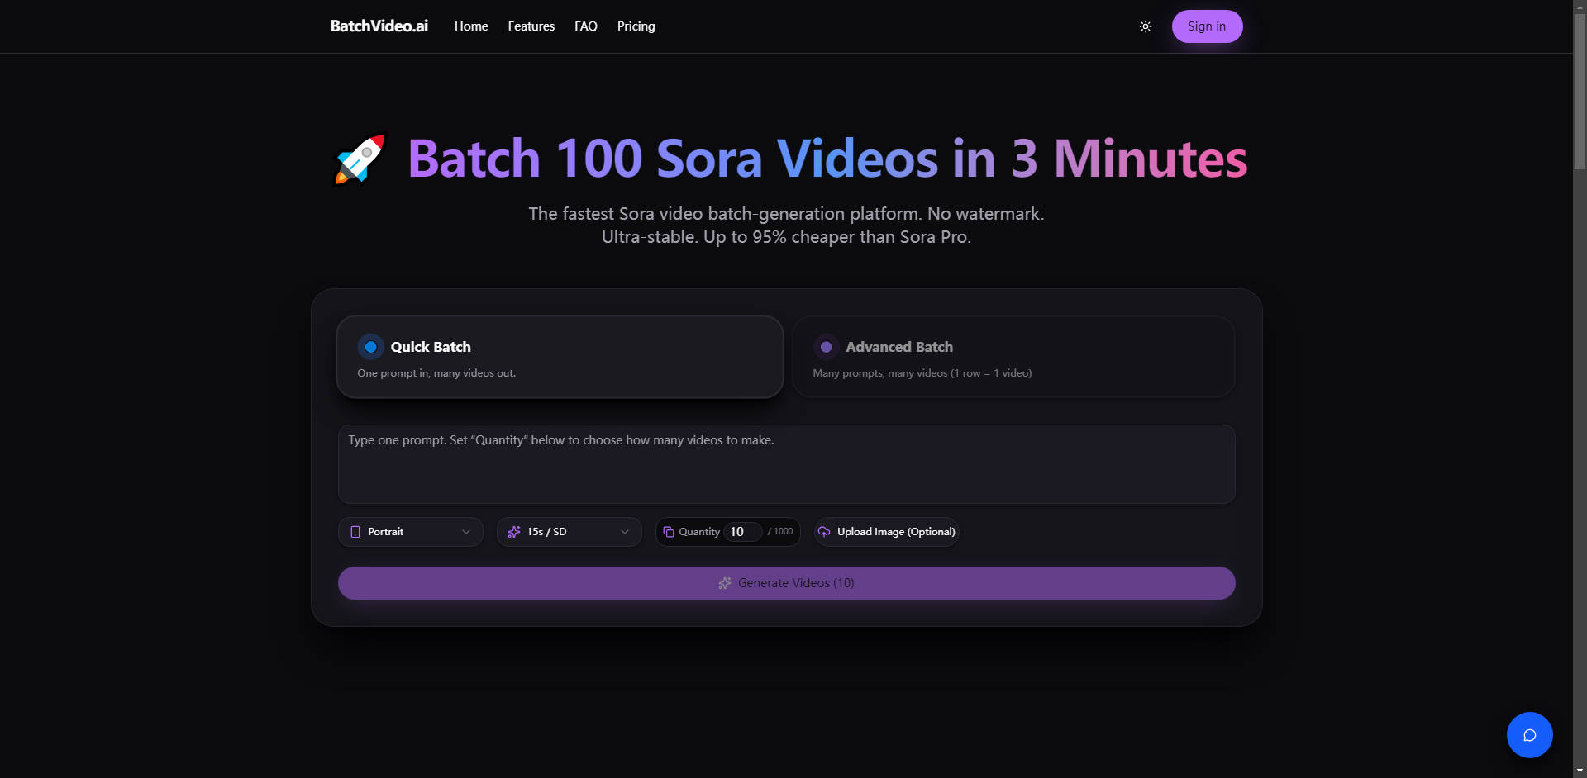The height and width of the screenshot is (778, 1587).
Task: Set the Quantity value field
Action: pyautogui.click(x=741, y=532)
